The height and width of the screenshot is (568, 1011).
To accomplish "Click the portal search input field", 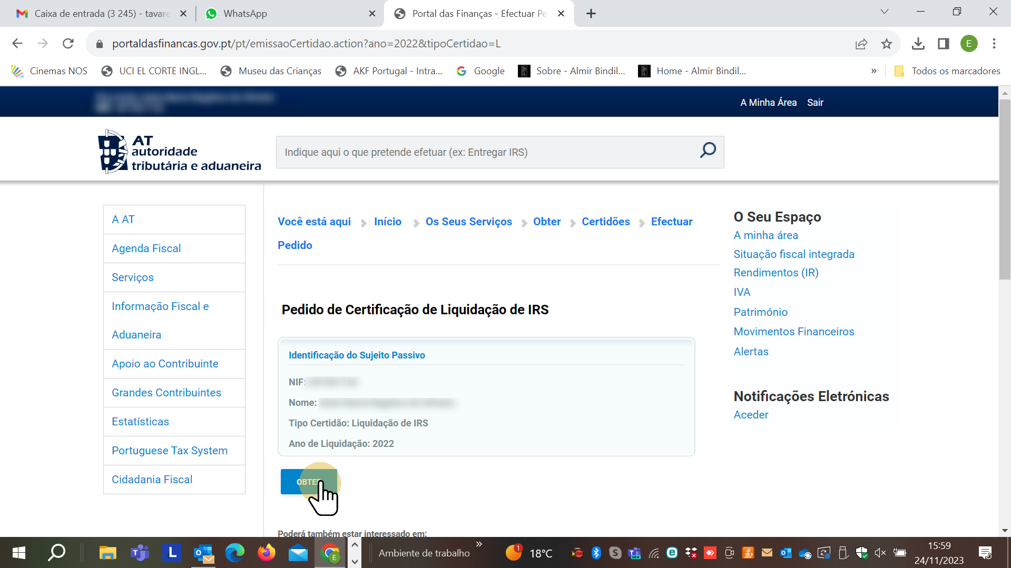I will coord(474,152).
